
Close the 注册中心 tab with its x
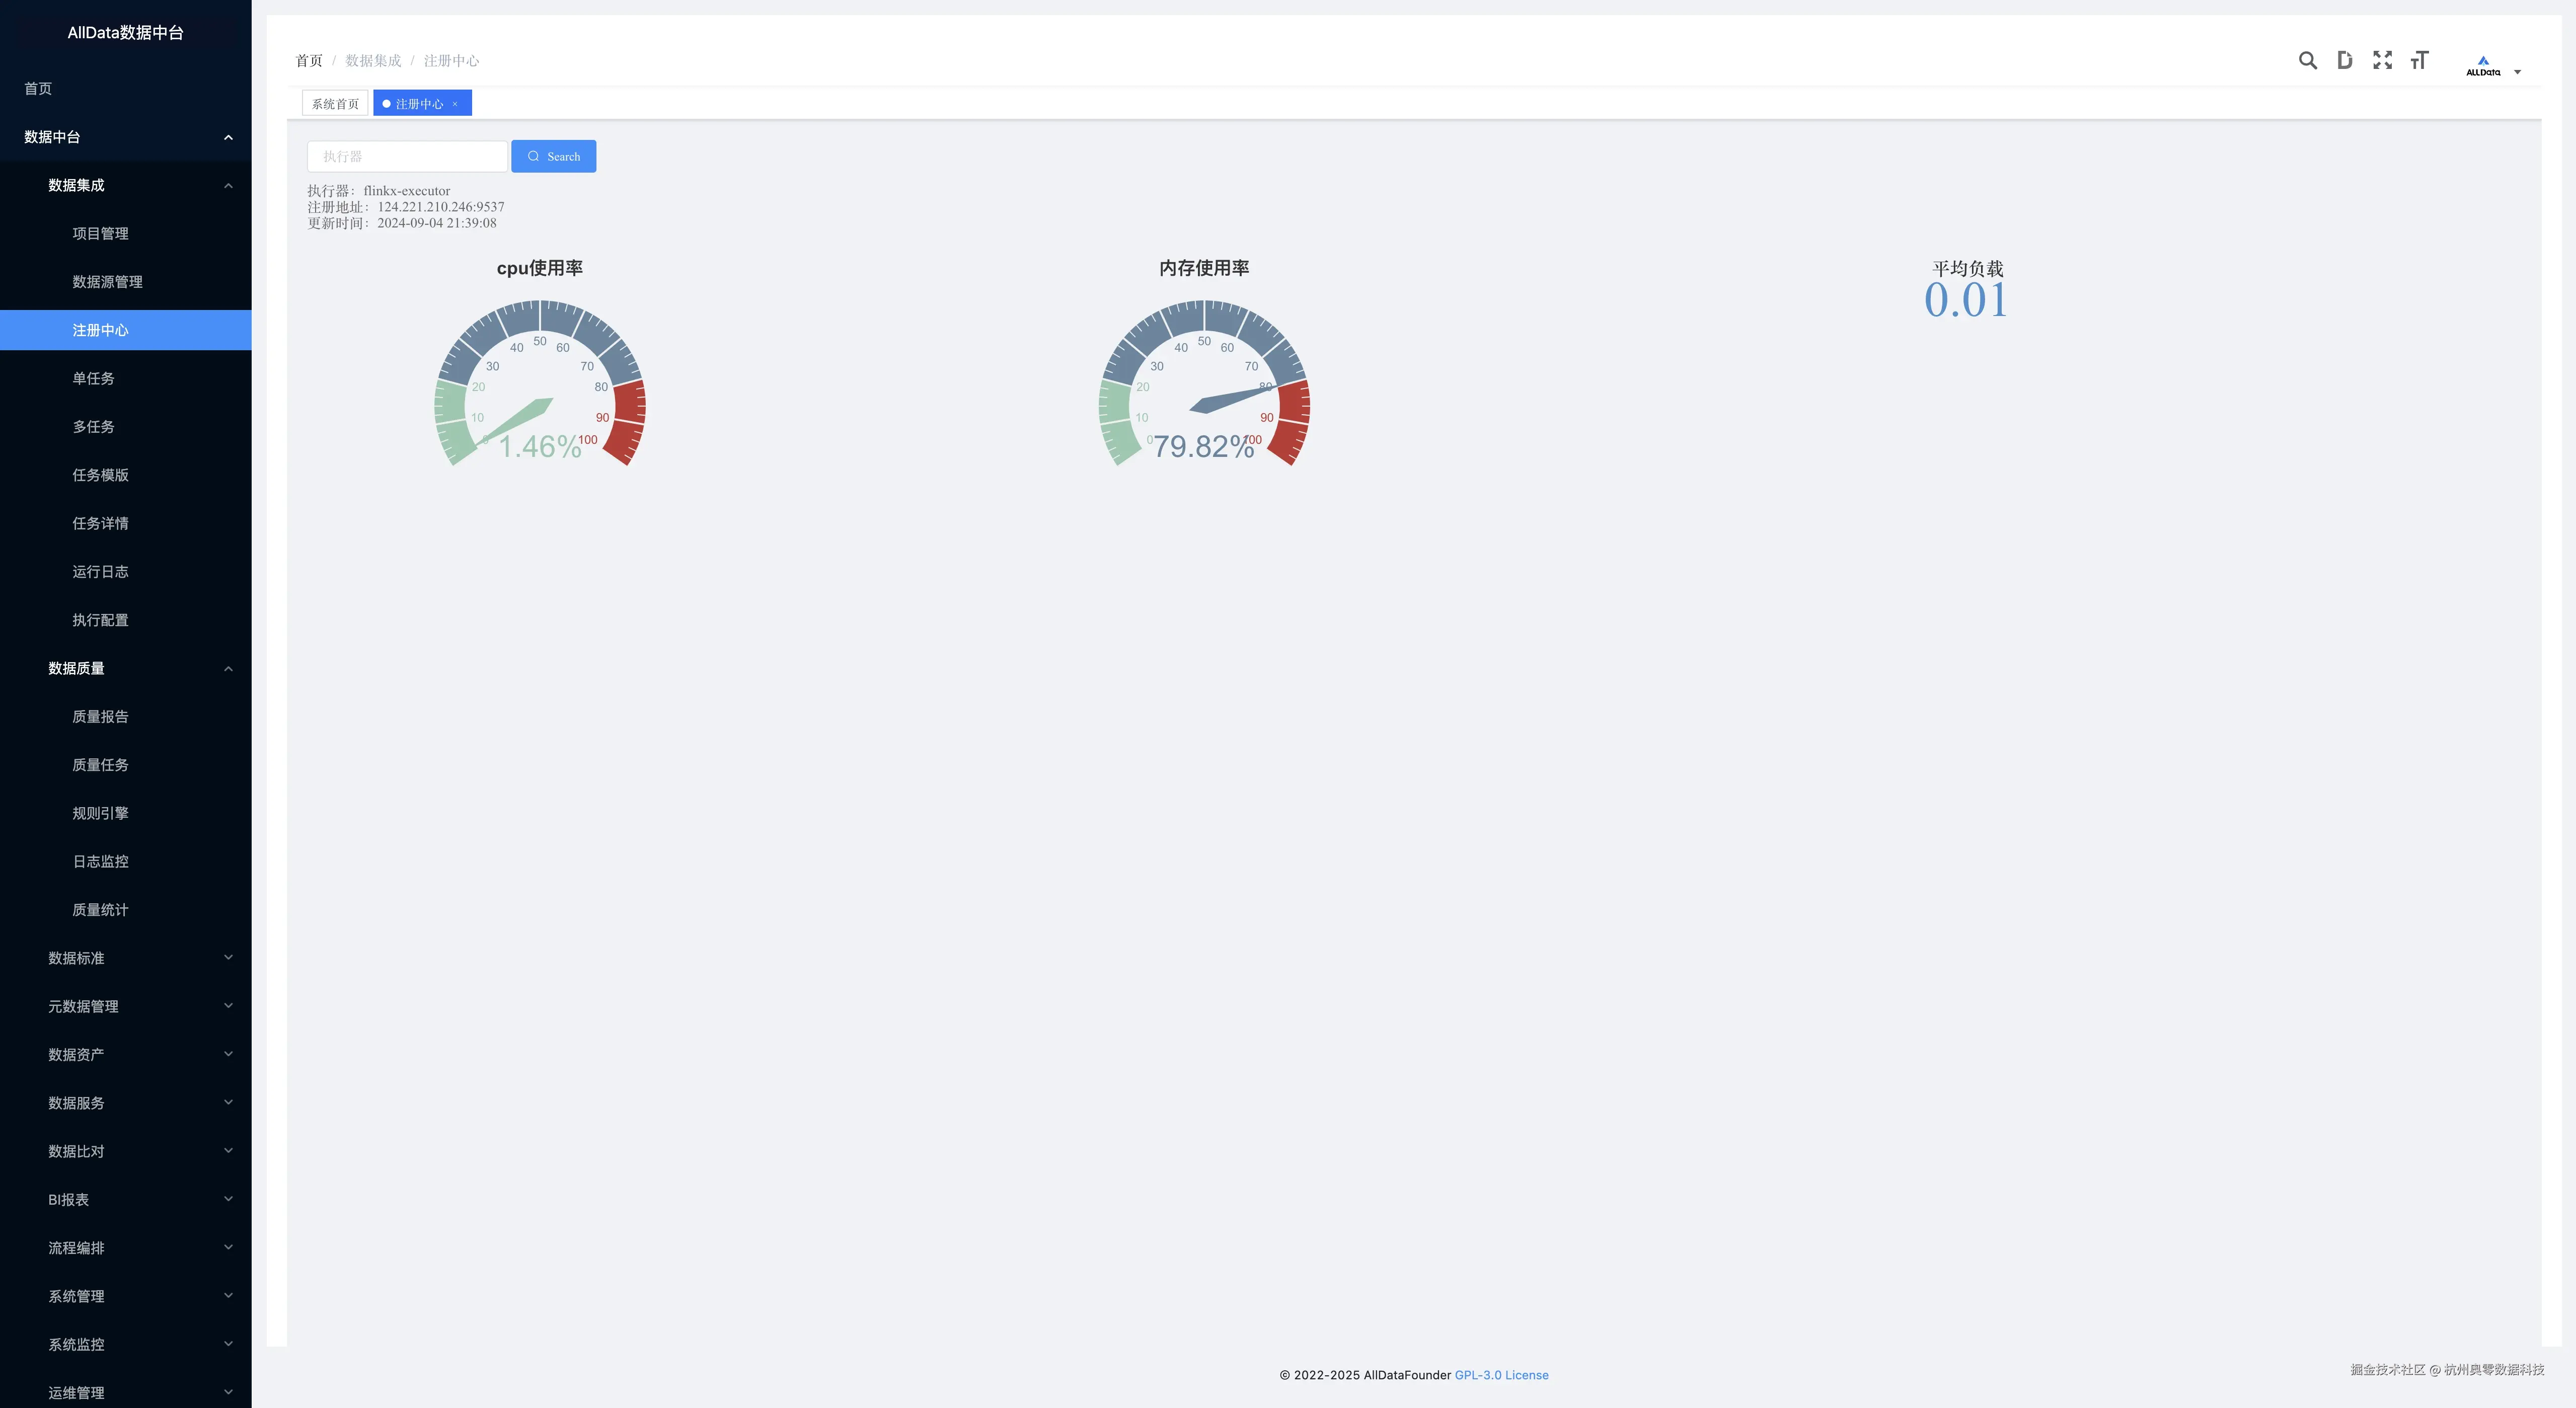point(455,104)
